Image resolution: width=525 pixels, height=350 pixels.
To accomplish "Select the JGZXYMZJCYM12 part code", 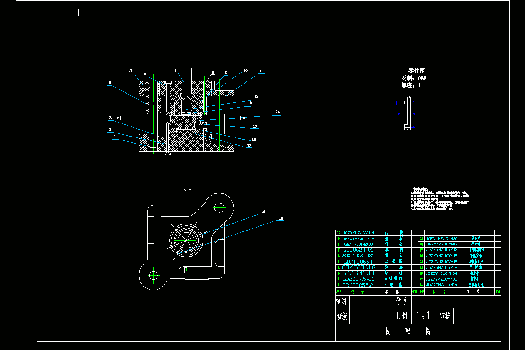I will [x=441, y=255].
